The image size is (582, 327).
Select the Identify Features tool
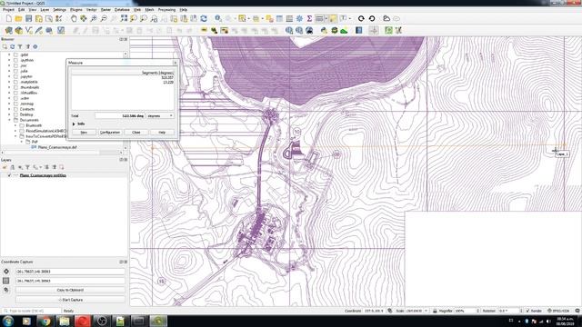click(218, 18)
